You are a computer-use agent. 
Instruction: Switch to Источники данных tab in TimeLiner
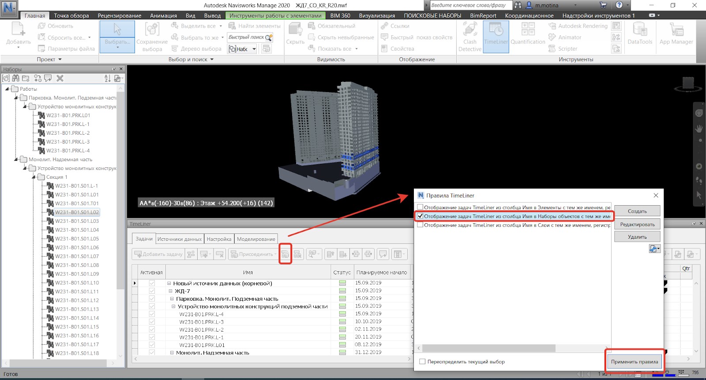[x=180, y=239]
